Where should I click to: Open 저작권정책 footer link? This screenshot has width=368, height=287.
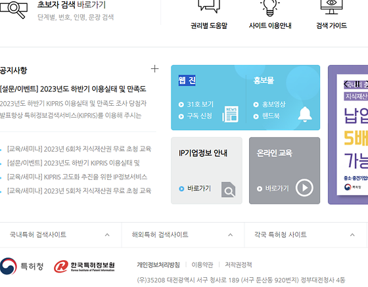[x=239, y=265]
